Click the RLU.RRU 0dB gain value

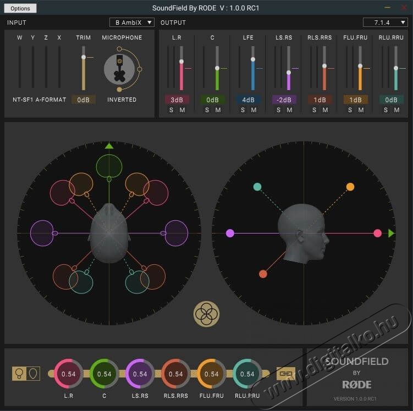pyautogui.click(x=392, y=99)
